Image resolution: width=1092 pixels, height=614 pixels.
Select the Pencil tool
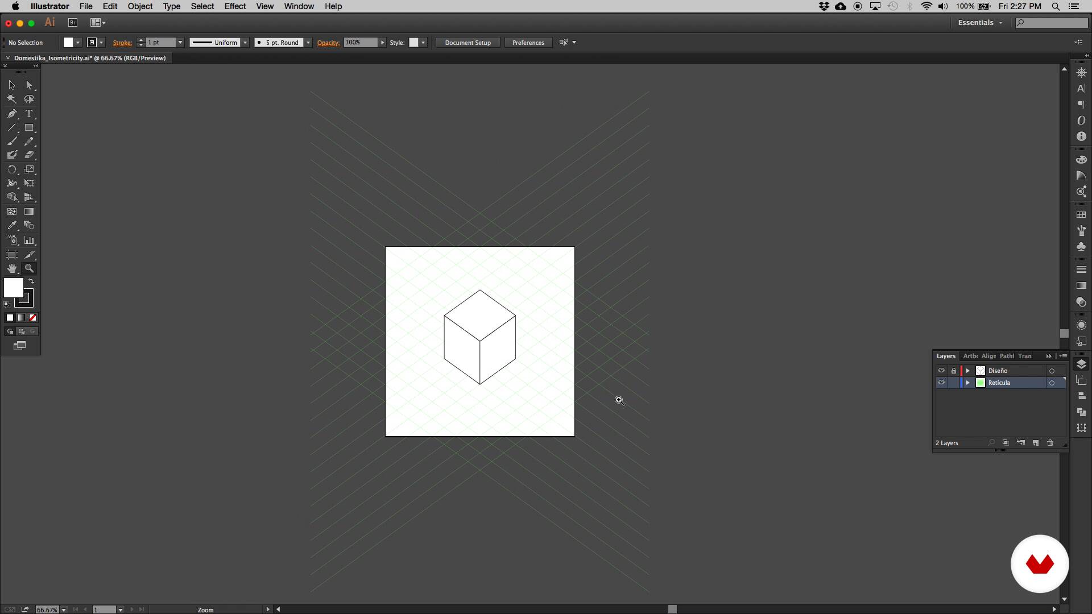click(x=29, y=141)
